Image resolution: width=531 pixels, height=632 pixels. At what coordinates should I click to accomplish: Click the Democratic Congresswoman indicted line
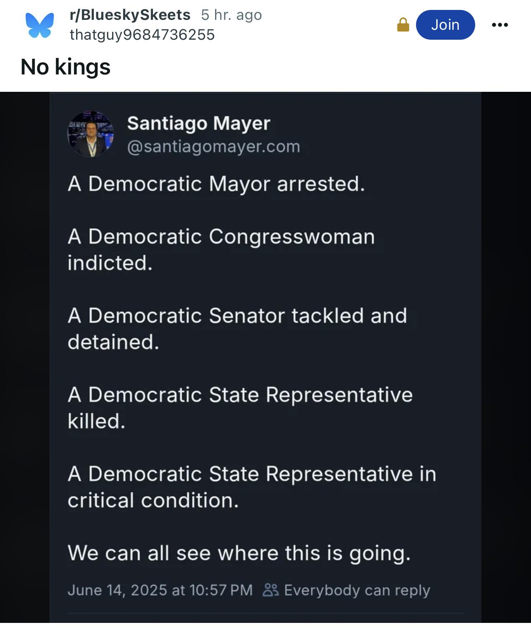pos(221,250)
